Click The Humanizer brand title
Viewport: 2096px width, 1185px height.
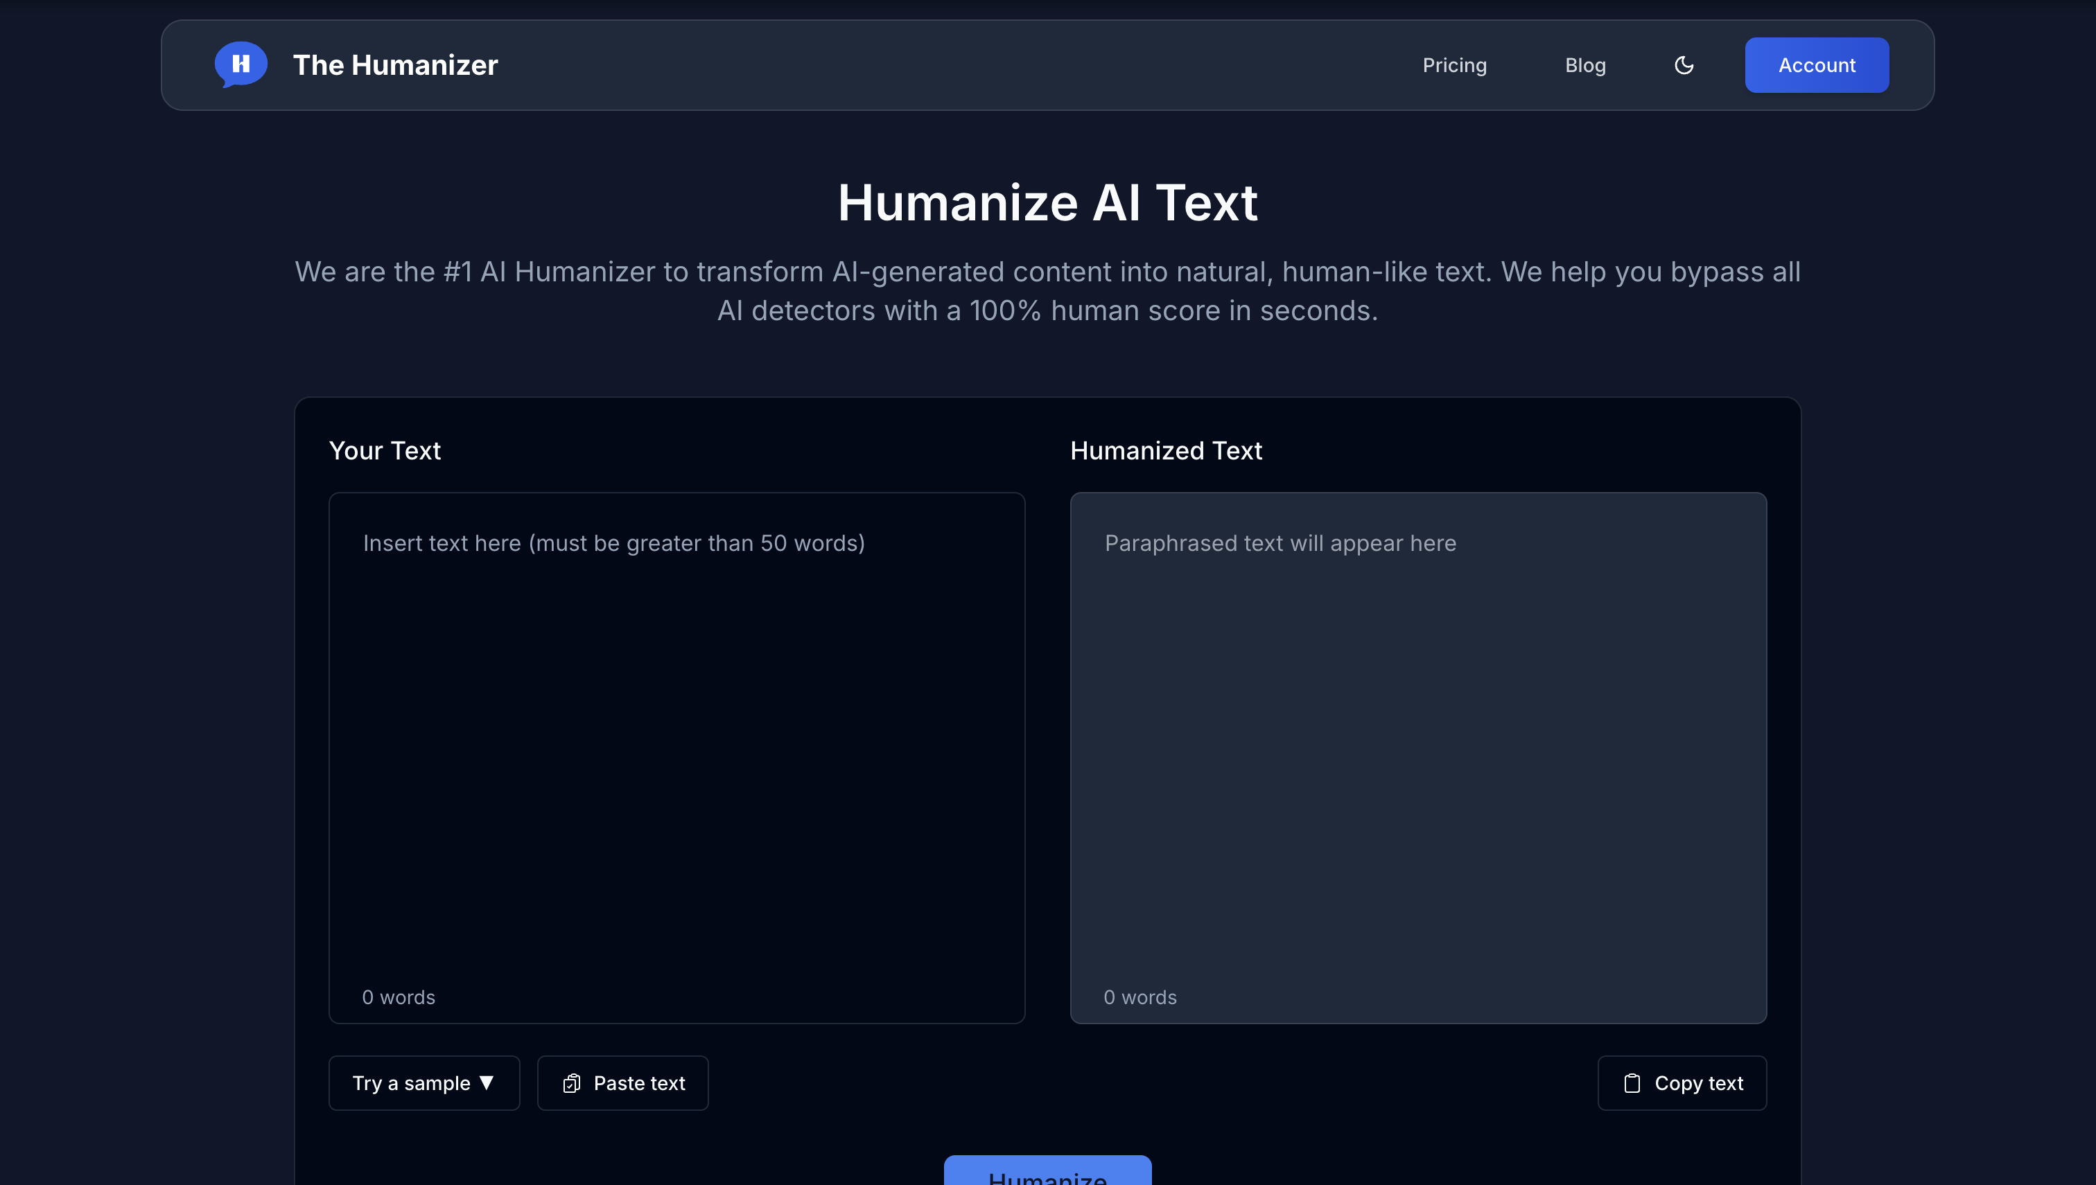tap(395, 65)
